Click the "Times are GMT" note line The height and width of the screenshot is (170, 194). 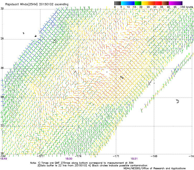point(82,163)
